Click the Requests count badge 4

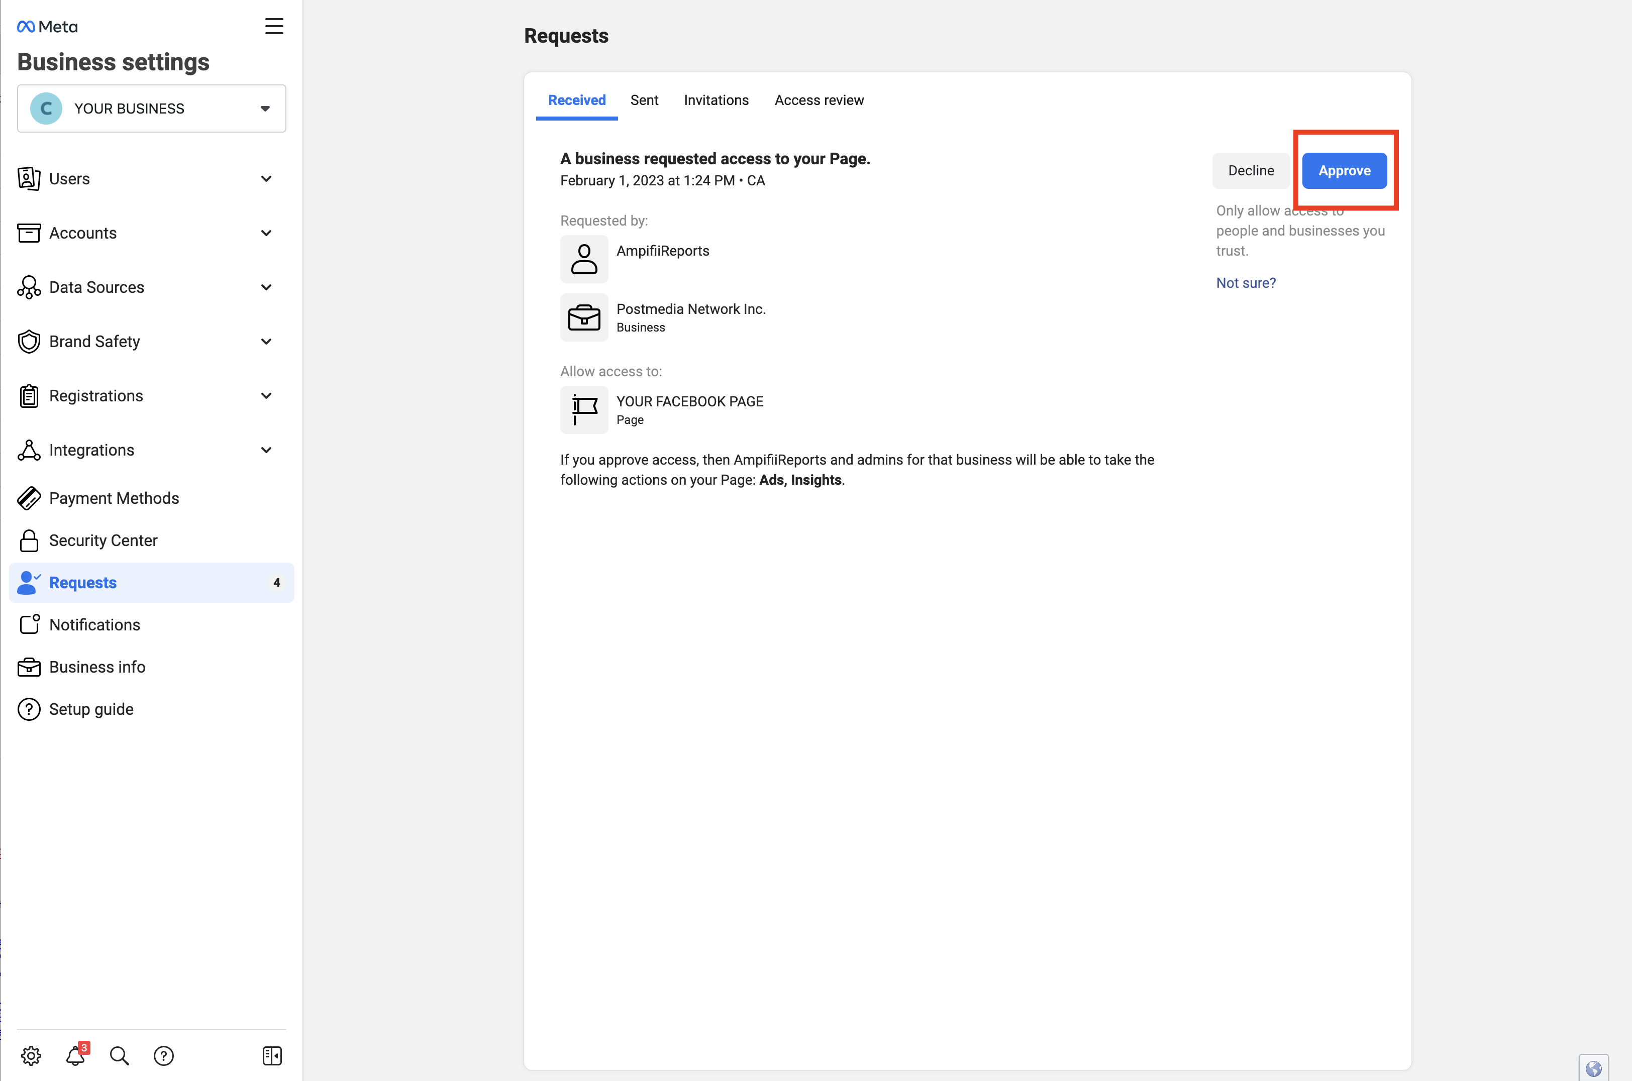click(276, 583)
